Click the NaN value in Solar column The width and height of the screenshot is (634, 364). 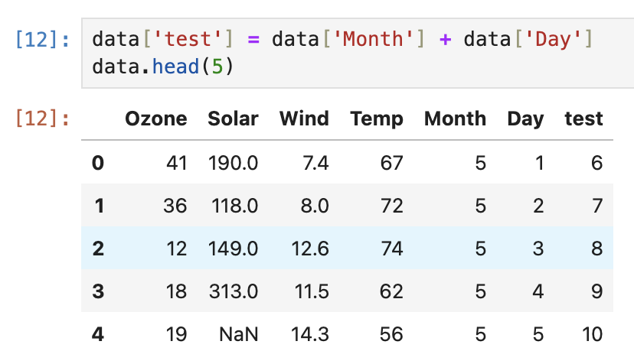coord(239,334)
